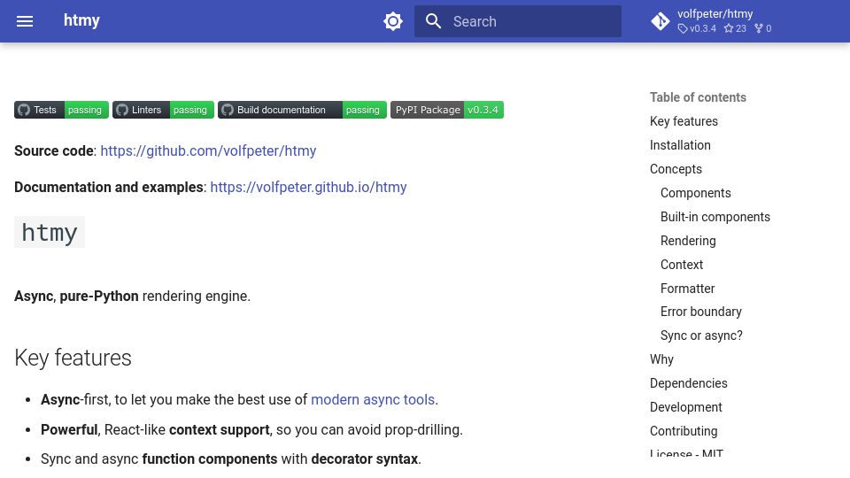Viewport: 850px width, 478px height.
Task: Open the volfpeter/htmy repository link
Action: click(x=715, y=14)
